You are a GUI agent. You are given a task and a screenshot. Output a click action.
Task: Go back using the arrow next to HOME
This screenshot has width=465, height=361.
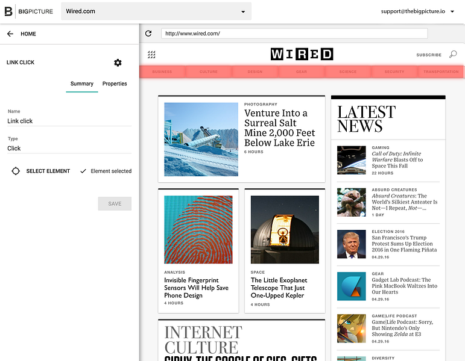tap(10, 34)
